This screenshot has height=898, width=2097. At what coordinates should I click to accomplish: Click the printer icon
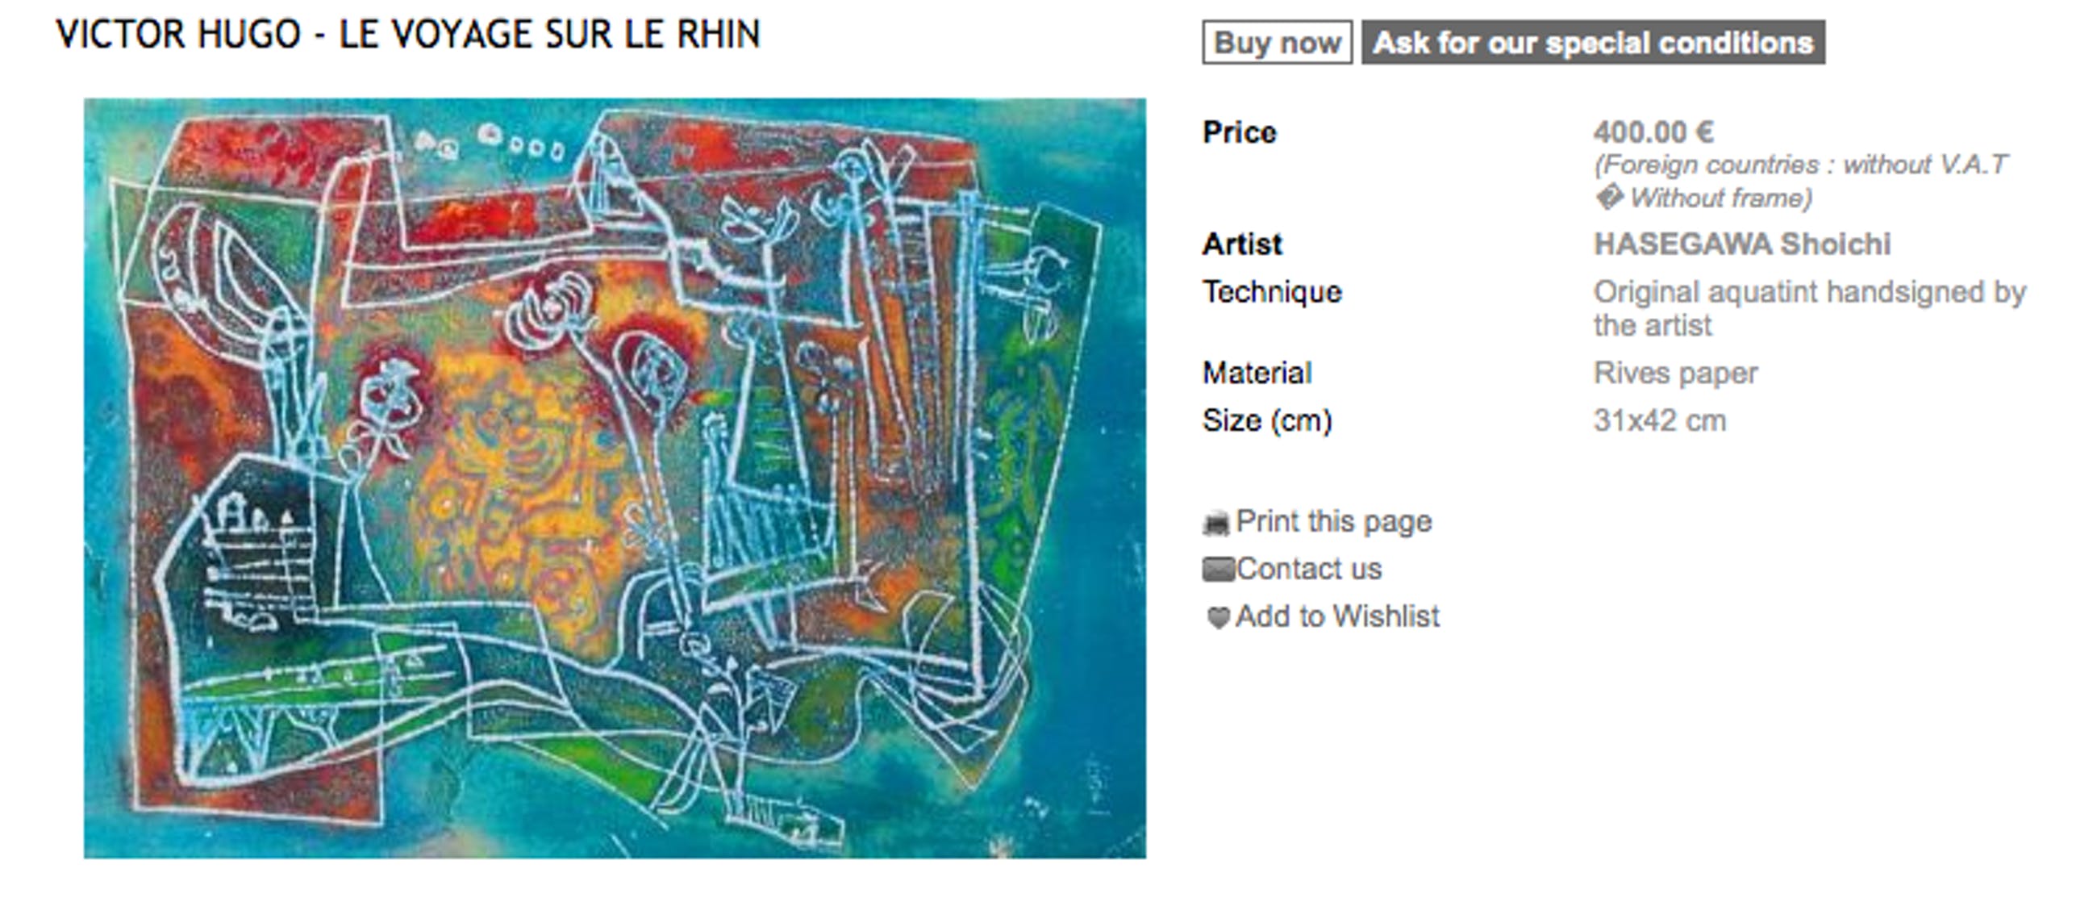pos(1216,523)
